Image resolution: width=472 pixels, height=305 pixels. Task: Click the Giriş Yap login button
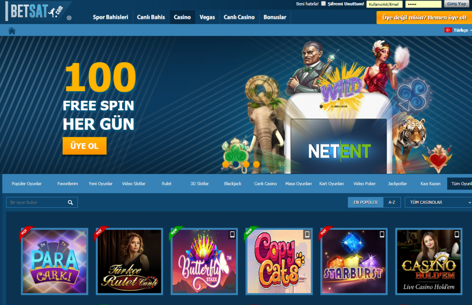(x=456, y=4)
